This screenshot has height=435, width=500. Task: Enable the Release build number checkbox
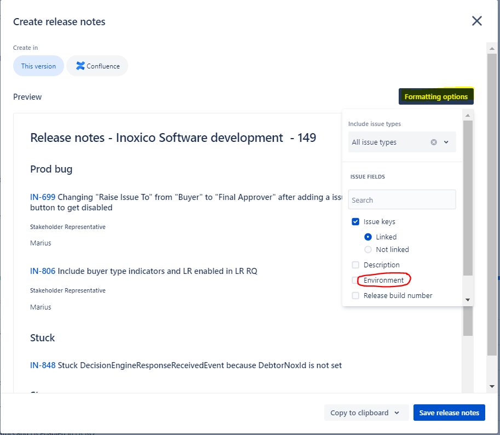355,296
